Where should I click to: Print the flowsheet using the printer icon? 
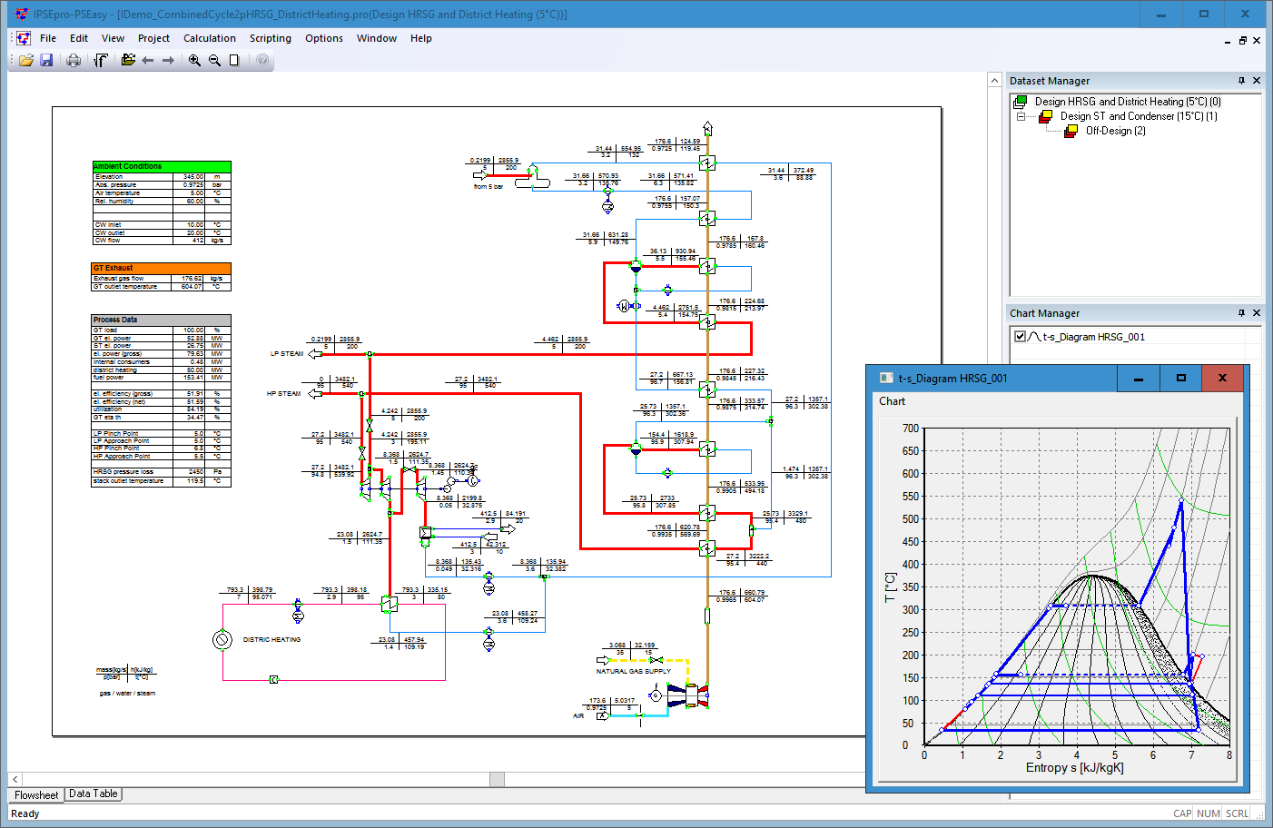click(74, 60)
